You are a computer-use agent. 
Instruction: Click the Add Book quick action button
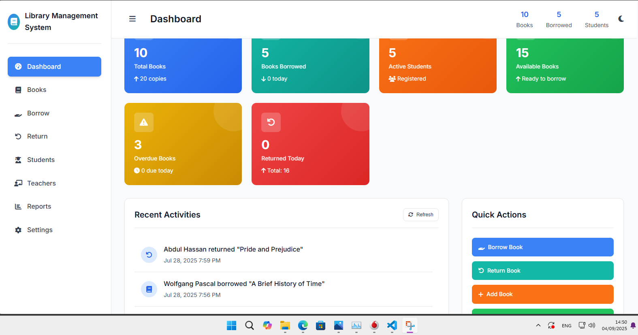[x=543, y=294]
